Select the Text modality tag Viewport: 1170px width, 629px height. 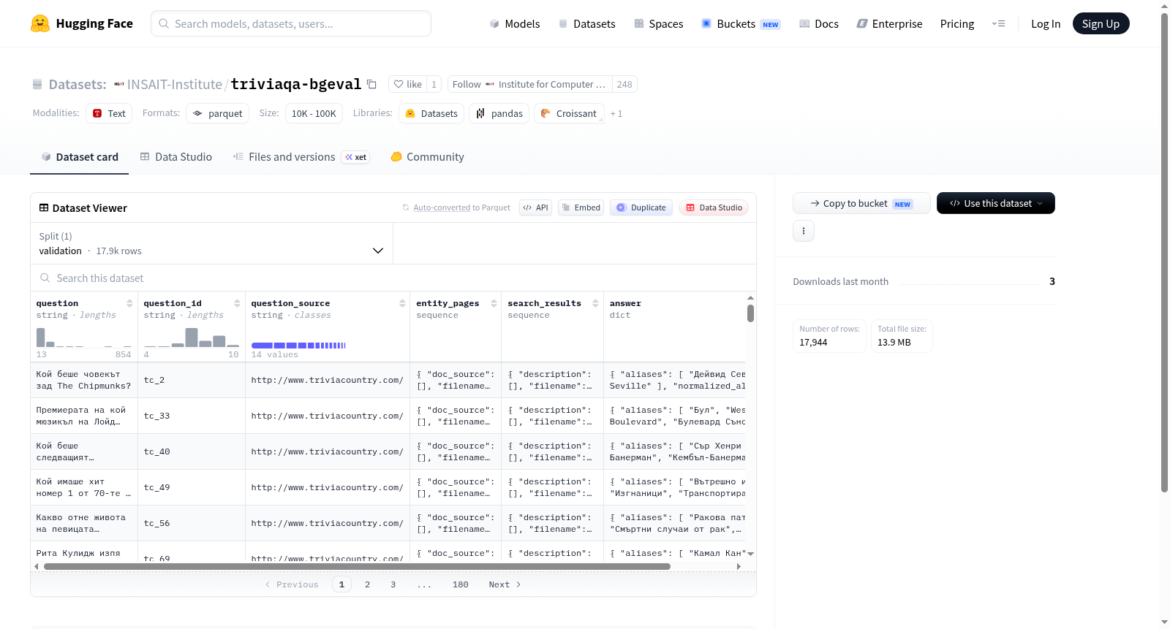[x=109, y=113]
